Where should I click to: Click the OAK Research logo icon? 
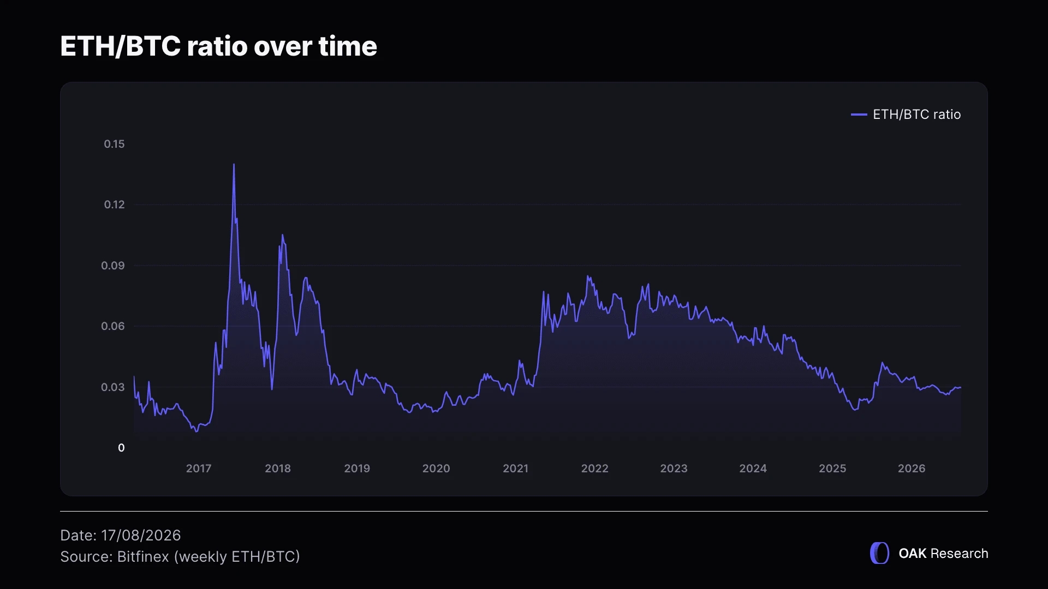tap(879, 553)
